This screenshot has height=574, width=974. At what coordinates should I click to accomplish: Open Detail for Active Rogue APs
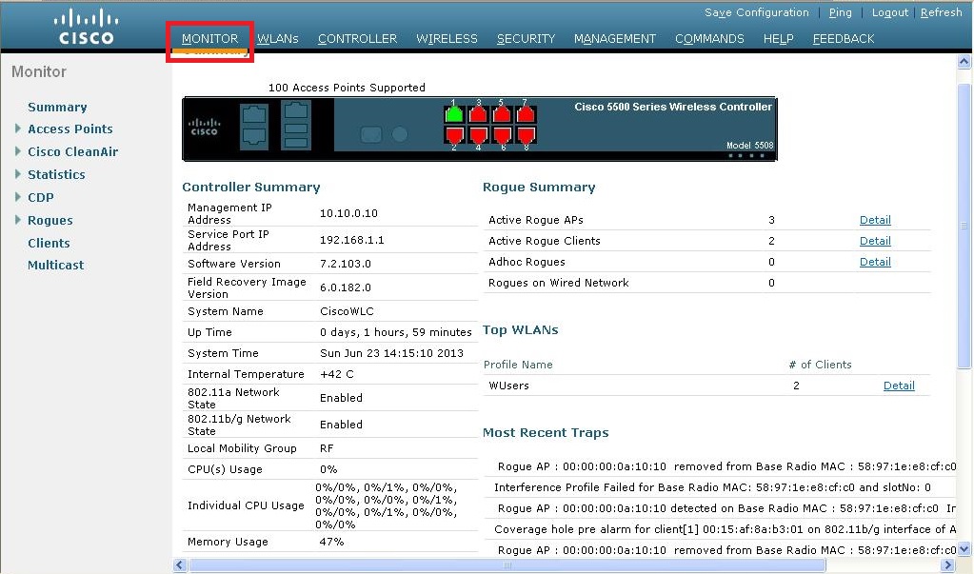pyautogui.click(x=875, y=220)
